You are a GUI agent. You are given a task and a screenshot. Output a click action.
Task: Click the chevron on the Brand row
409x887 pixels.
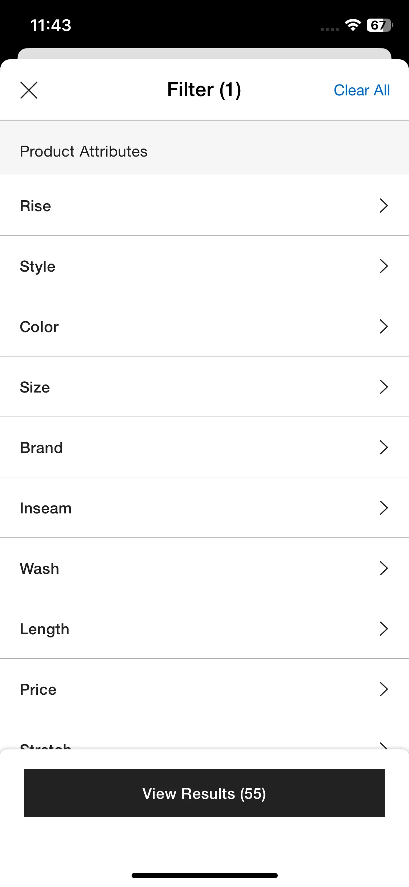384,447
